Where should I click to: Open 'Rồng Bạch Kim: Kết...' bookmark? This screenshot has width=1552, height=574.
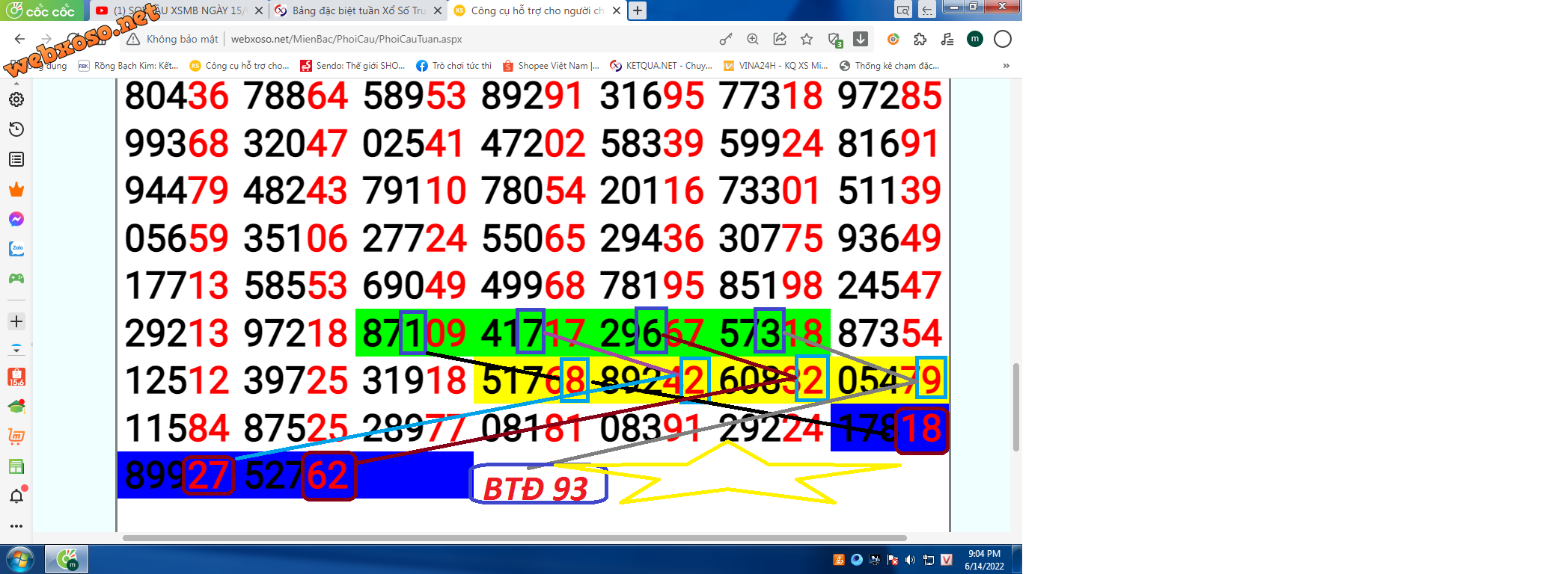click(x=128, y=66)
